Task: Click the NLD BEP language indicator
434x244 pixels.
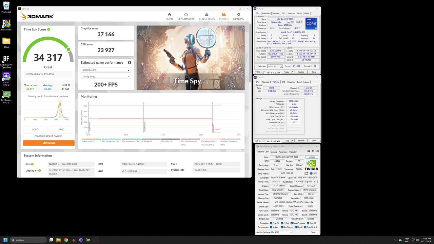Action: pyautogui.click(x=407, y=240)
